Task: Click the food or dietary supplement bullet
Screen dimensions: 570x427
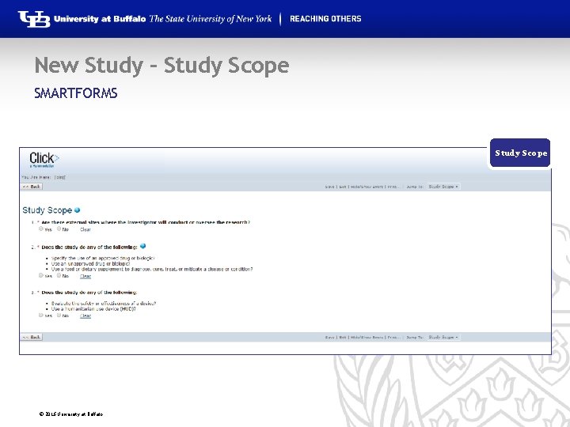Action: [152, 269]
